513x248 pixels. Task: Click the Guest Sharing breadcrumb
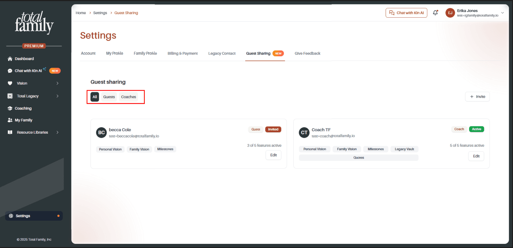pos(126,13)
